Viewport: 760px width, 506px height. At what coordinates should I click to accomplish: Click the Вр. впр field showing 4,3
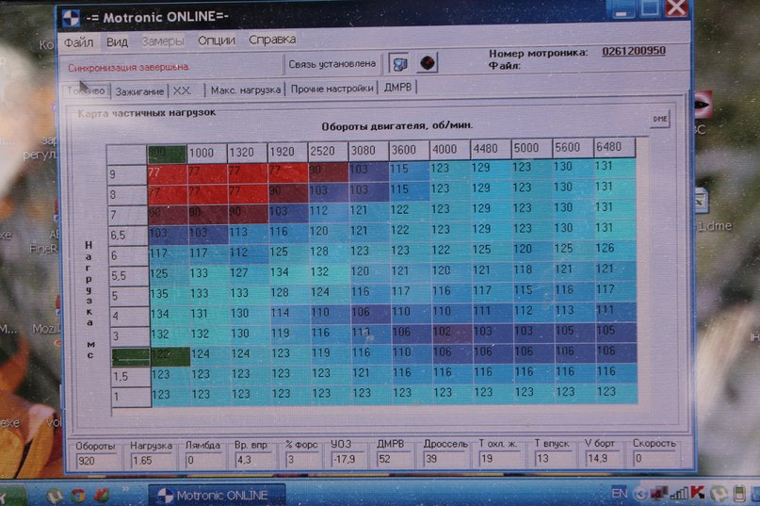[254, 460]
